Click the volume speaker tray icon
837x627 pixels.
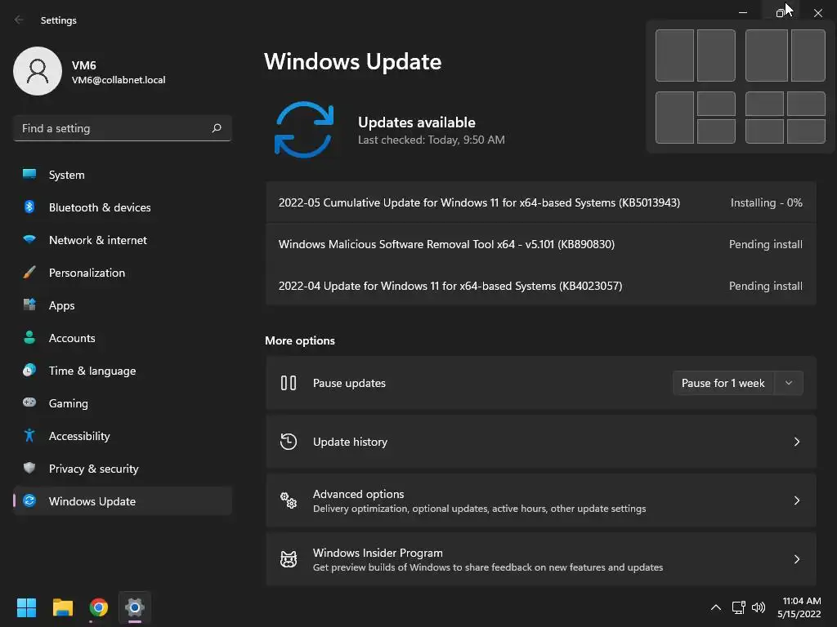758,607
